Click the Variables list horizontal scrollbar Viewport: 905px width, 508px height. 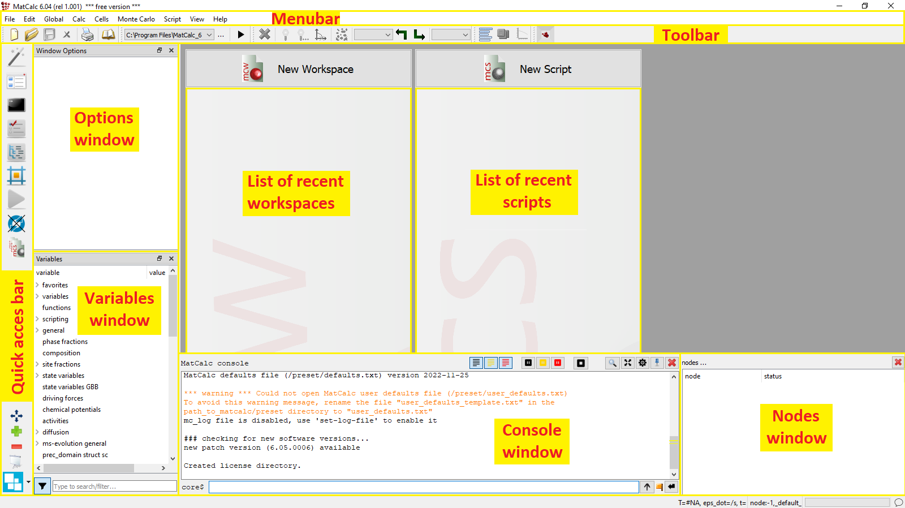point(89,468)
